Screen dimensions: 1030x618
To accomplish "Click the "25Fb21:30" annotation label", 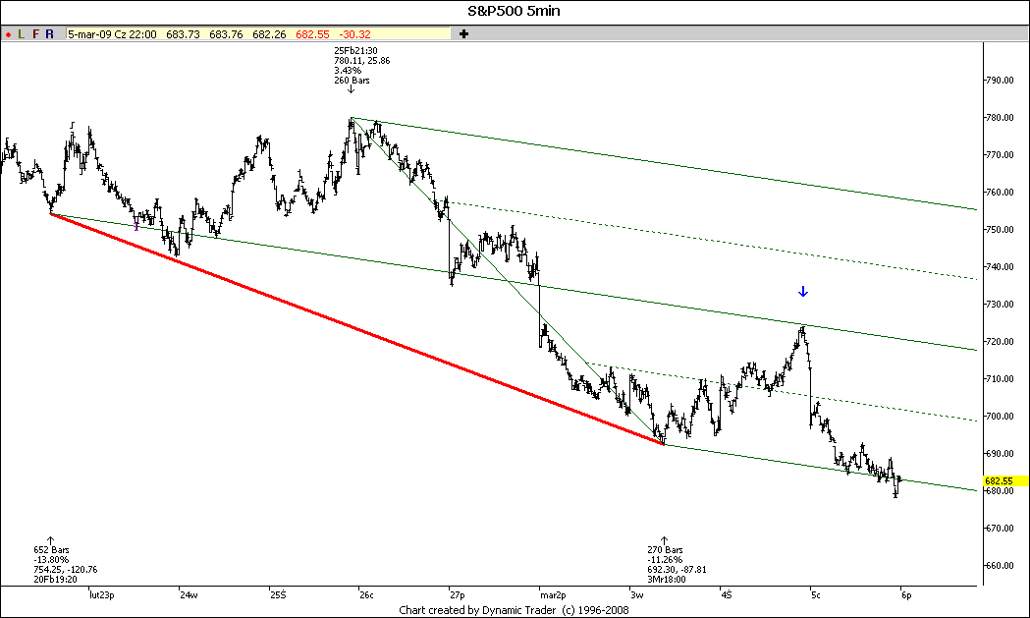I will tap(356, 51).
